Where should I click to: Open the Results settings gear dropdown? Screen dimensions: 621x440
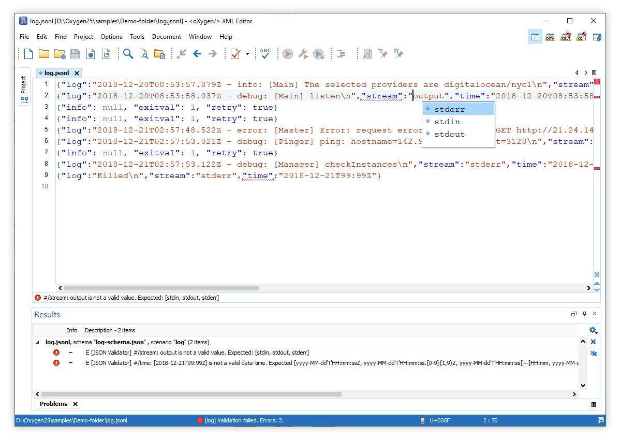[593, 330]
